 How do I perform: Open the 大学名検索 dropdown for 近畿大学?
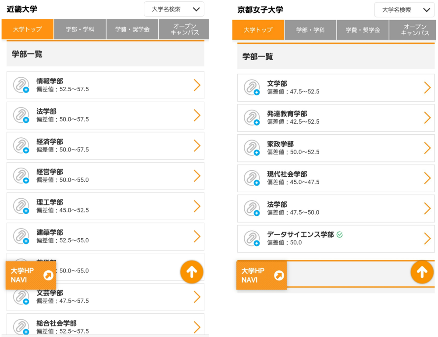tap(174, 9)
